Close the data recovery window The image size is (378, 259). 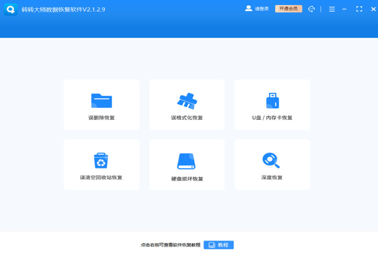(x=373, y=9)
